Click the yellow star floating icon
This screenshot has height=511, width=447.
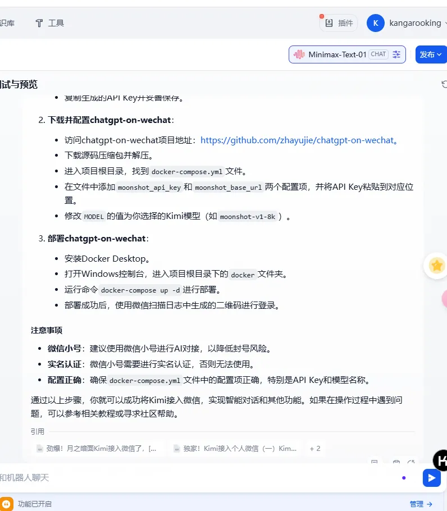(436, 265)
